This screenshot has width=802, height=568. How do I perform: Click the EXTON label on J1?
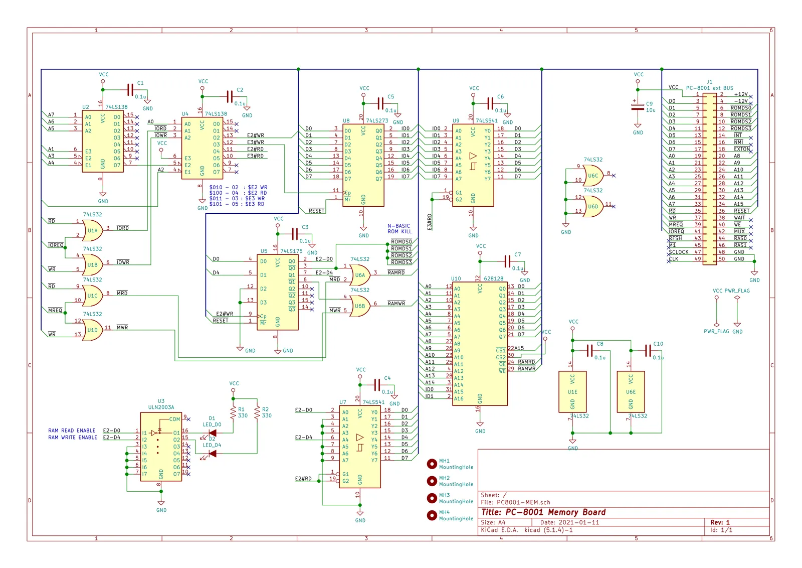click(742, 149)
